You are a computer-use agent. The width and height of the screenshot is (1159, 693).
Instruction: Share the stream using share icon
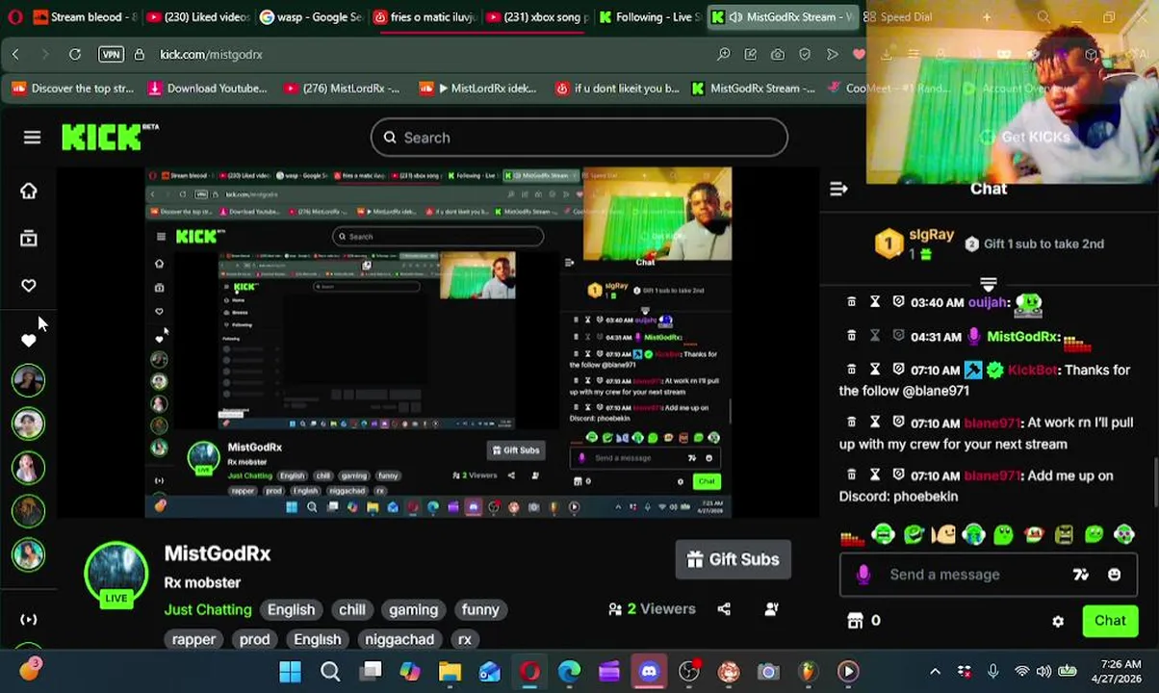point(724,609)
